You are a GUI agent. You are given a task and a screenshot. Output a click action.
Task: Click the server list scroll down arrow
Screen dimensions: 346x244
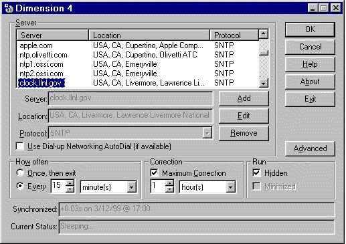[x=264, y=83]
